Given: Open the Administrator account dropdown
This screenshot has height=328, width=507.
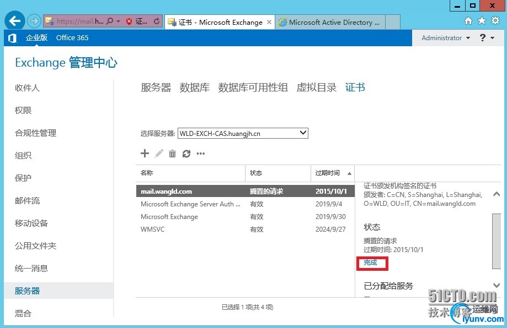Looking at the screenshot, I should click(446, 38).
